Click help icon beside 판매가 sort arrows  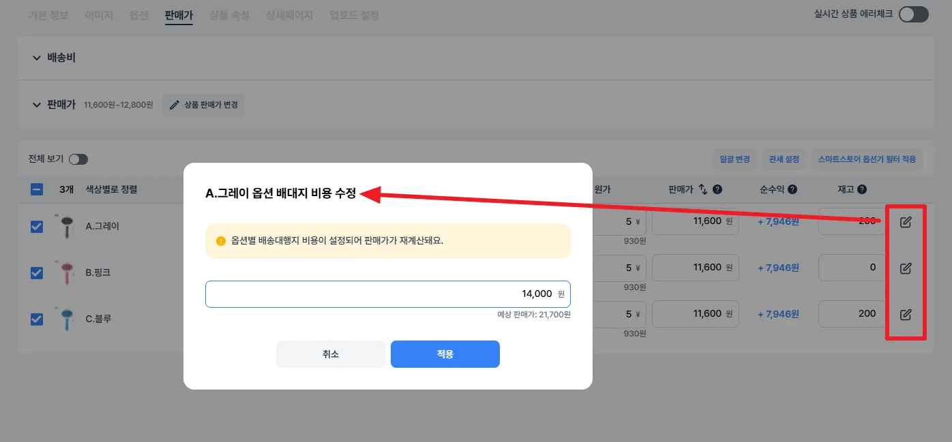point(717,189)
